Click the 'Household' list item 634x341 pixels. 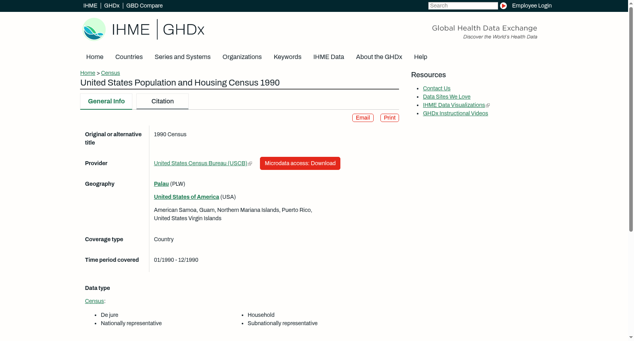click(261, 315)
